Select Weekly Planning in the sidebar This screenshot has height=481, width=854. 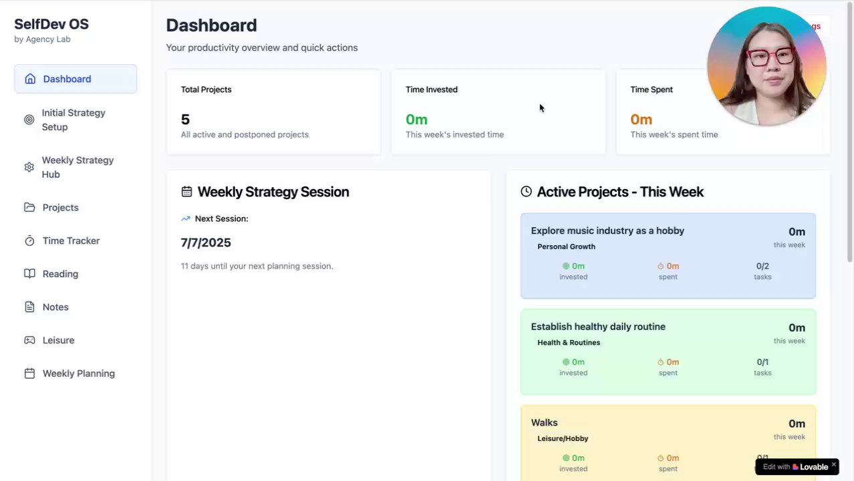[78, 373]
